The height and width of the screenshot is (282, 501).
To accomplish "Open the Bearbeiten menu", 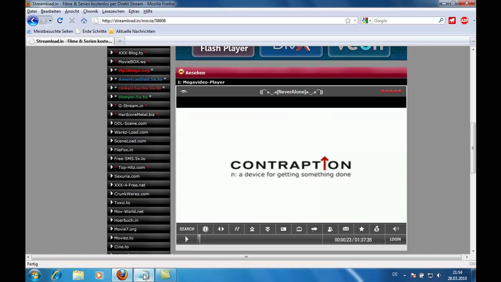I will pyautogui.click(x=50, y=11).
